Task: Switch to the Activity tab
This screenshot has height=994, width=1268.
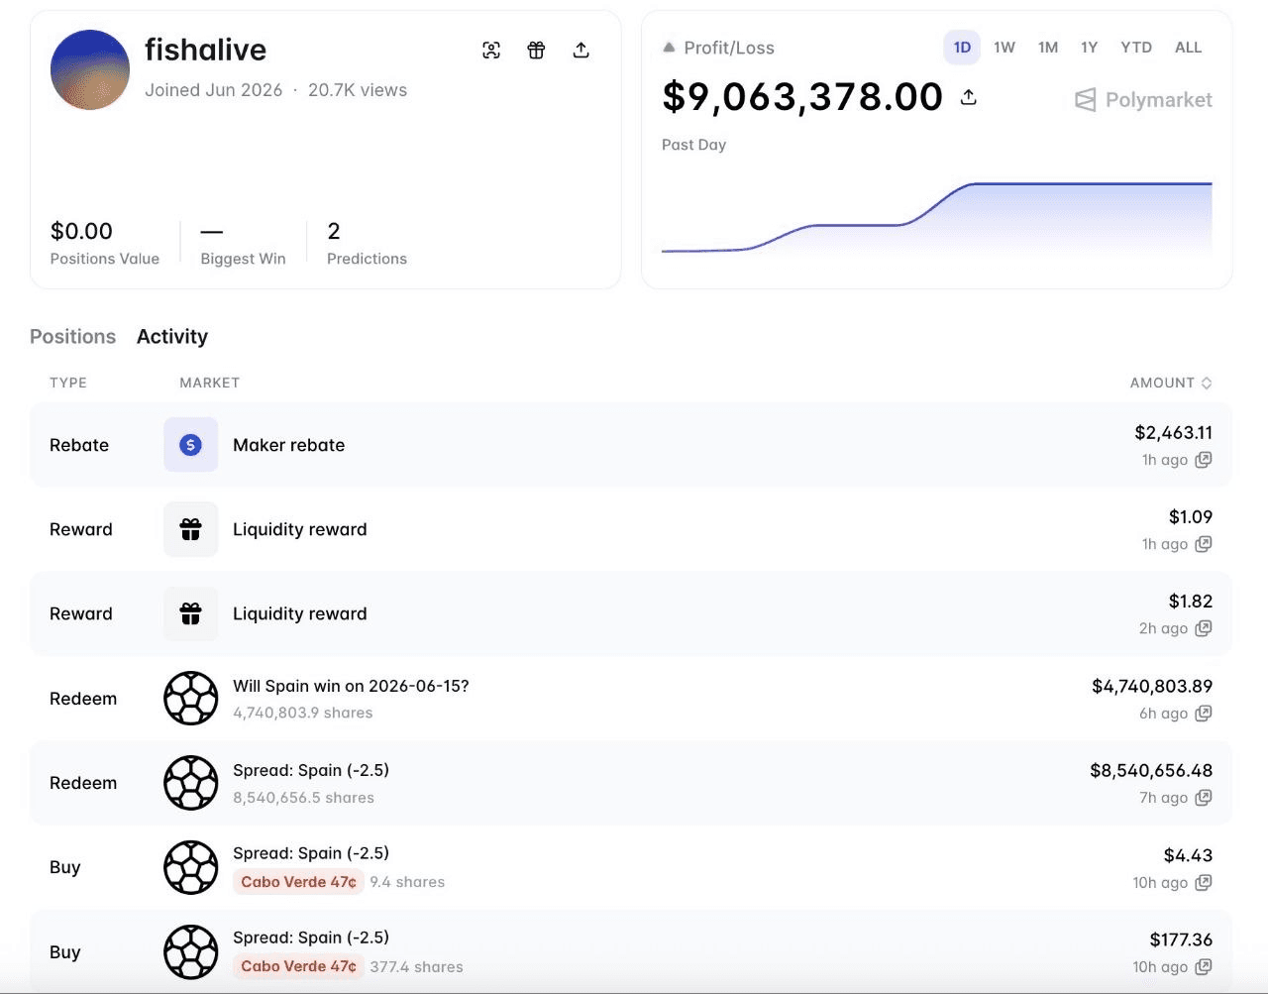Action: pos(172,337)
